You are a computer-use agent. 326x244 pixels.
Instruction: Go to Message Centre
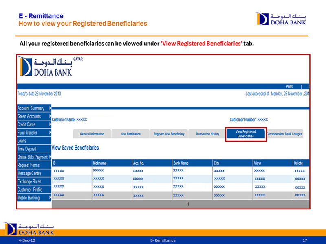pos(29,173)
